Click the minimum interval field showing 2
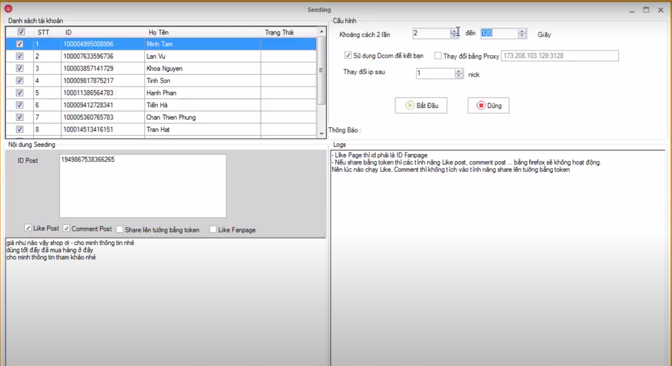672x366 pixels. tap(431, 34)
